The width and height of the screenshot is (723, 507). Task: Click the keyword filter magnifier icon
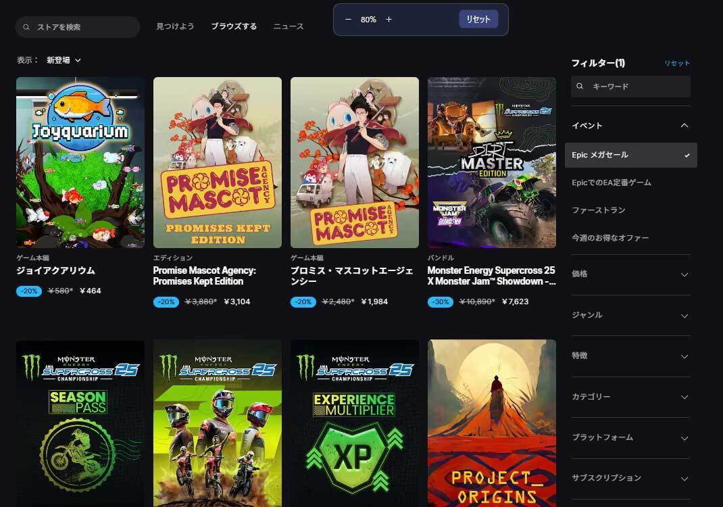pos(580,87)
